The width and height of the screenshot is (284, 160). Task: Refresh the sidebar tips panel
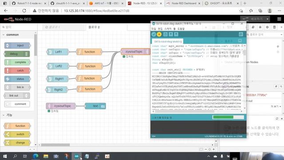point(277,119)
